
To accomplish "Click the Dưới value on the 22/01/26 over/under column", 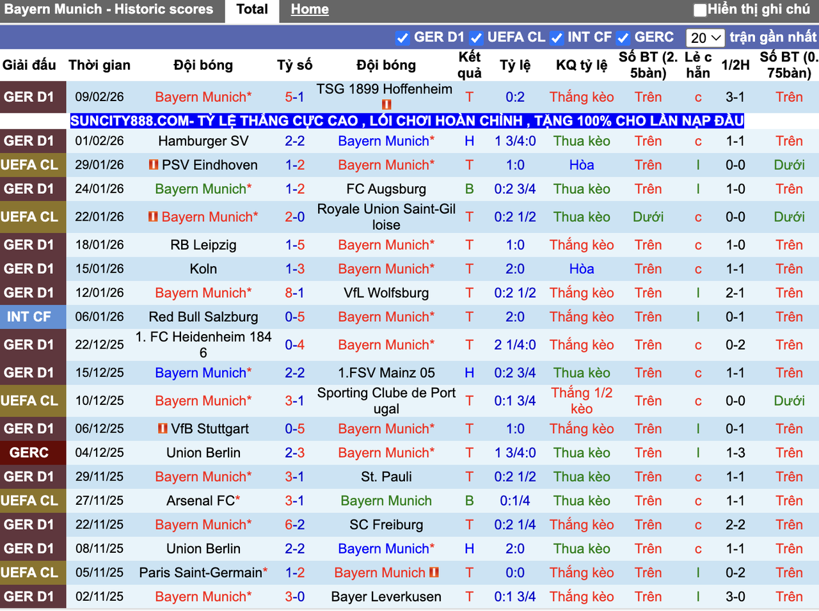I will 648,217.
